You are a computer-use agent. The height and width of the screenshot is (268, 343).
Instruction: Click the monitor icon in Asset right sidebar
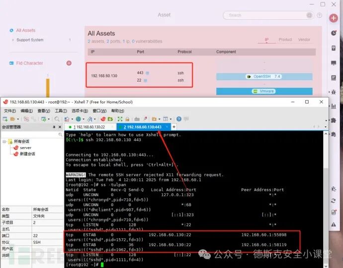point(334,63)
